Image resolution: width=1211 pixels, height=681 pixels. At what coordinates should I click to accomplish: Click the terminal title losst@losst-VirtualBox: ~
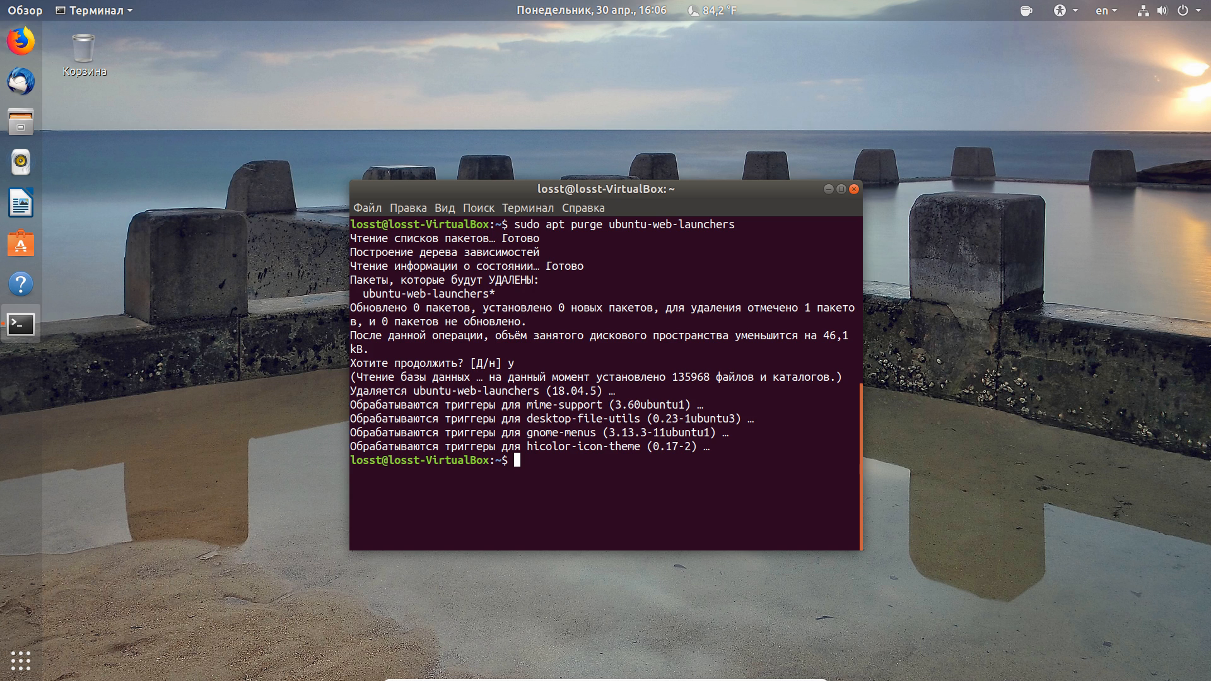pyautogui.click(x=606, y=189)
